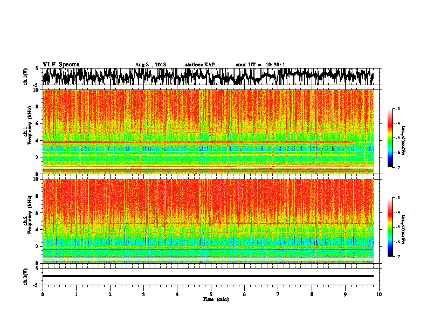Click the thick black ch.3 voltage line

(x=208, y=276)
